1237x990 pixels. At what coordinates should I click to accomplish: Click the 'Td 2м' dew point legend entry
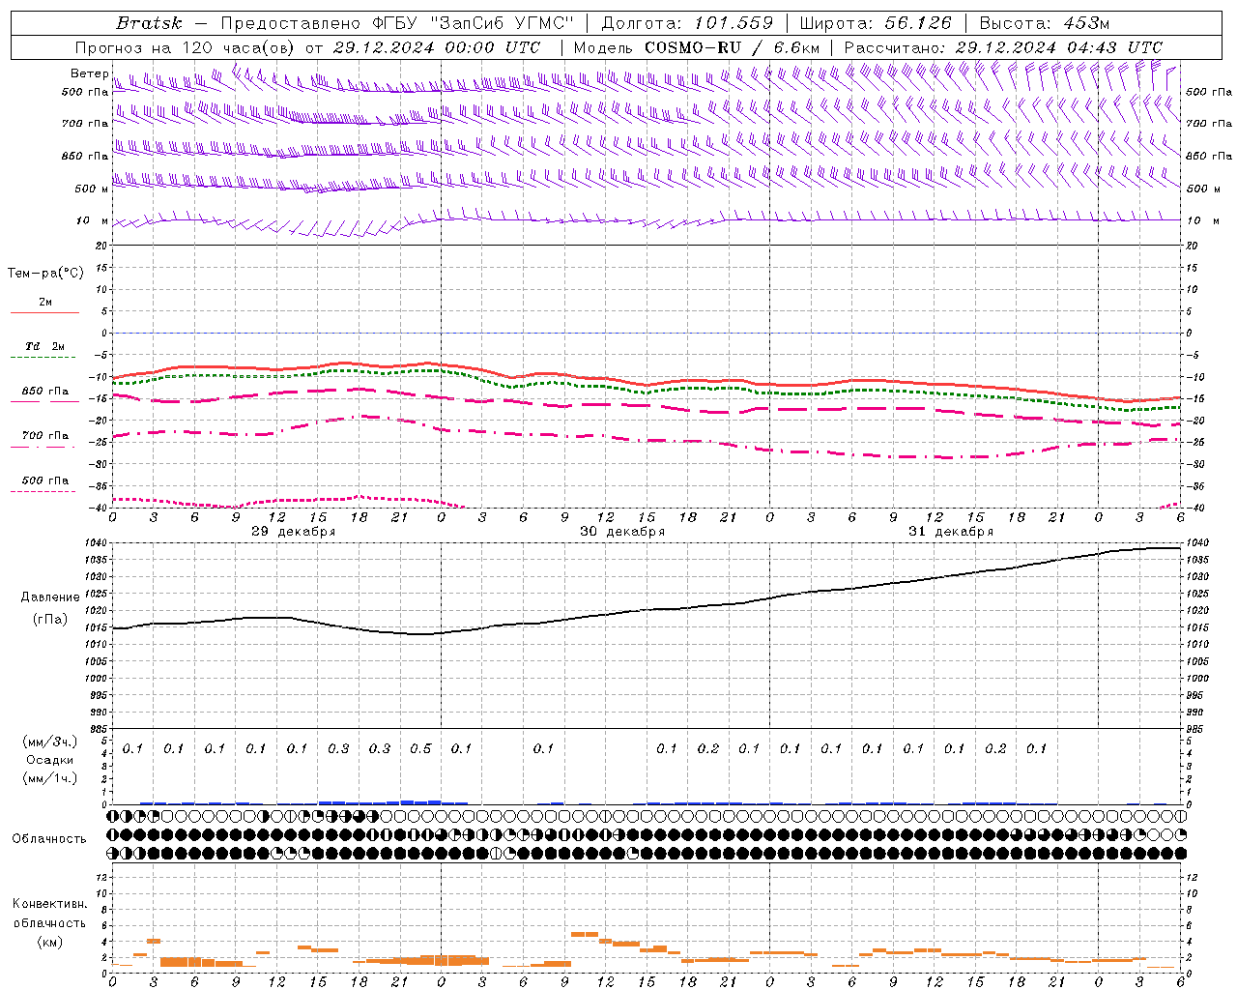click(x=44, y=346)
